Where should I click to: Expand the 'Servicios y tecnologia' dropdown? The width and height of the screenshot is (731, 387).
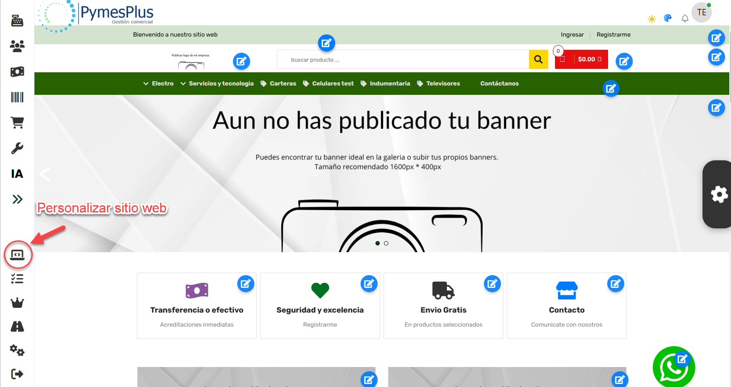(221, 83)
